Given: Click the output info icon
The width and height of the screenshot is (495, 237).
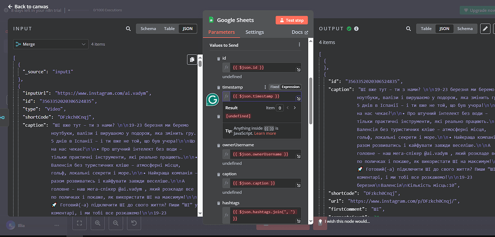Looking at the screenshot, I should 357,28.
